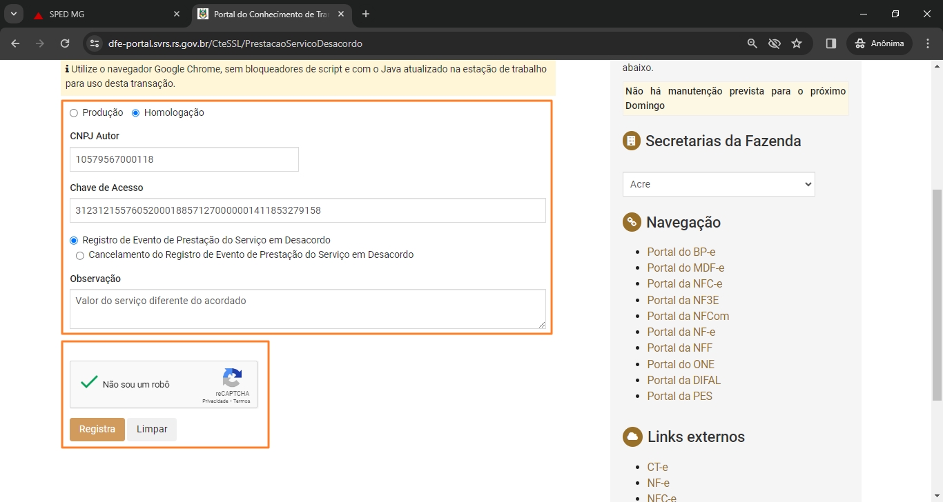This screenshot has width=943, height=502.
Task: Click the observation text area resize grip
Action: click(x=542, y=325)
